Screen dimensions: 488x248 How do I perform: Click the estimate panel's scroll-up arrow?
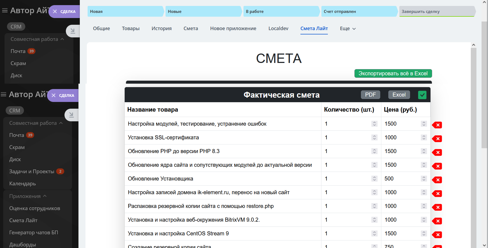coord(473,45)
